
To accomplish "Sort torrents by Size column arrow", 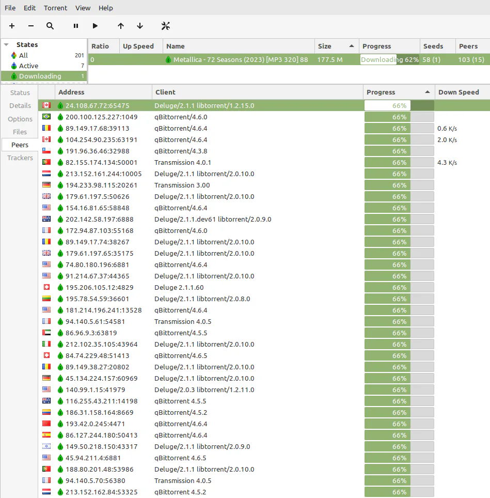I will tap(351, 46).
